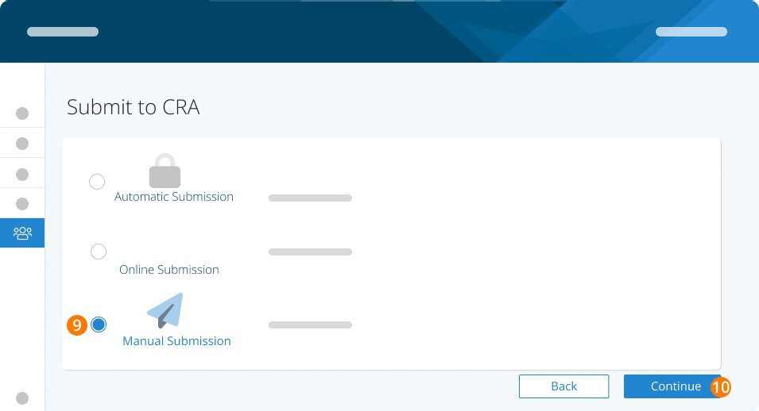
Task: Select the Automatic Submission radio button
Action: (x=97, y=182)
